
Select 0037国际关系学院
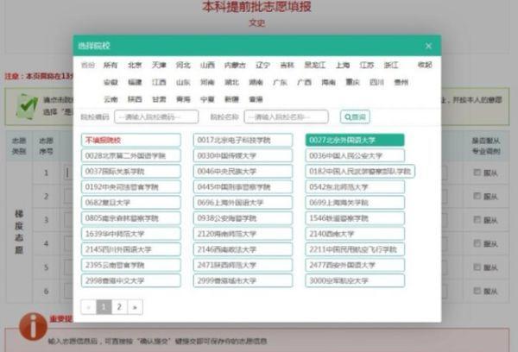point(131,172)
